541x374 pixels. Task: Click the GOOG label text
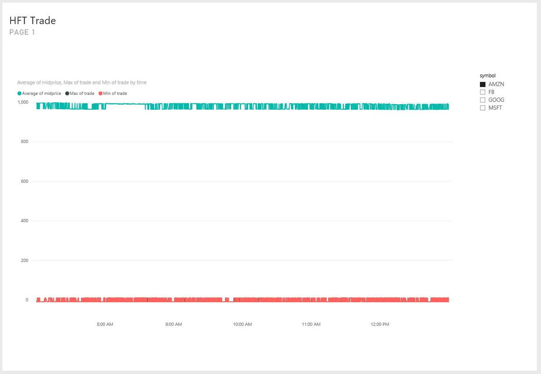(x=496, y=100)
